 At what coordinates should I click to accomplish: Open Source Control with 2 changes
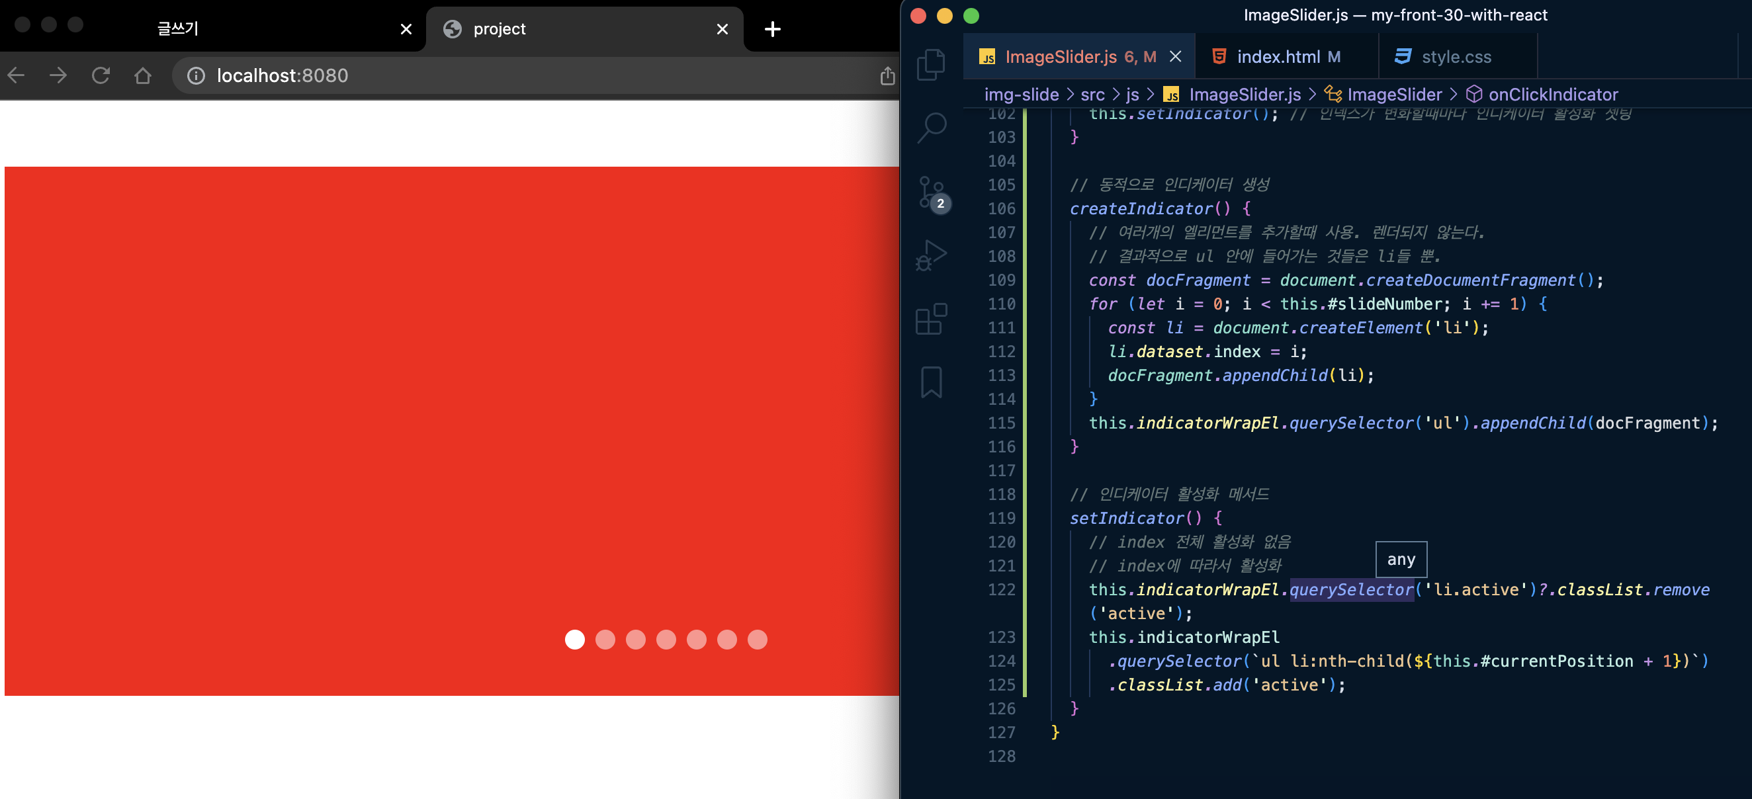[930, 192]
